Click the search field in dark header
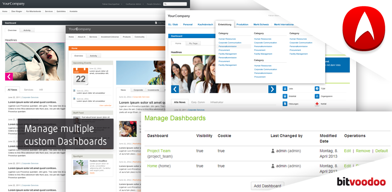The width and height of the screenshot is (392, 192). click(175, 4)
